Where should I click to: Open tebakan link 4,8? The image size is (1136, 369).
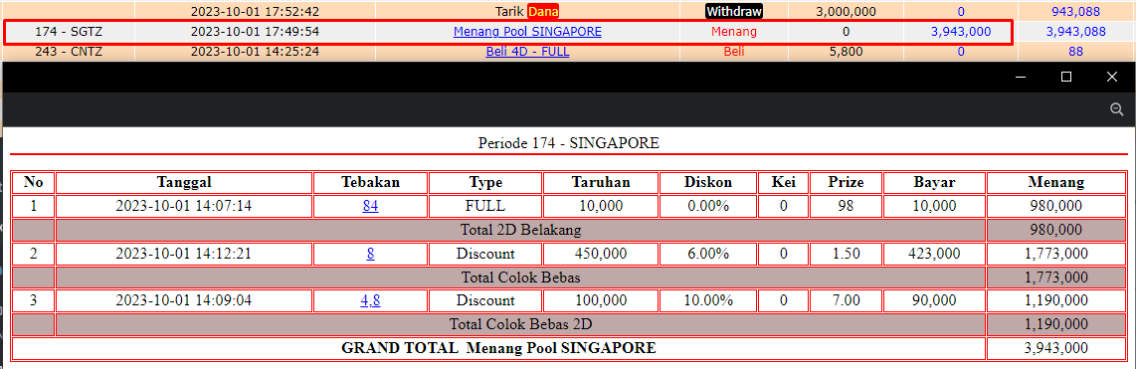[x=370, y=300]
